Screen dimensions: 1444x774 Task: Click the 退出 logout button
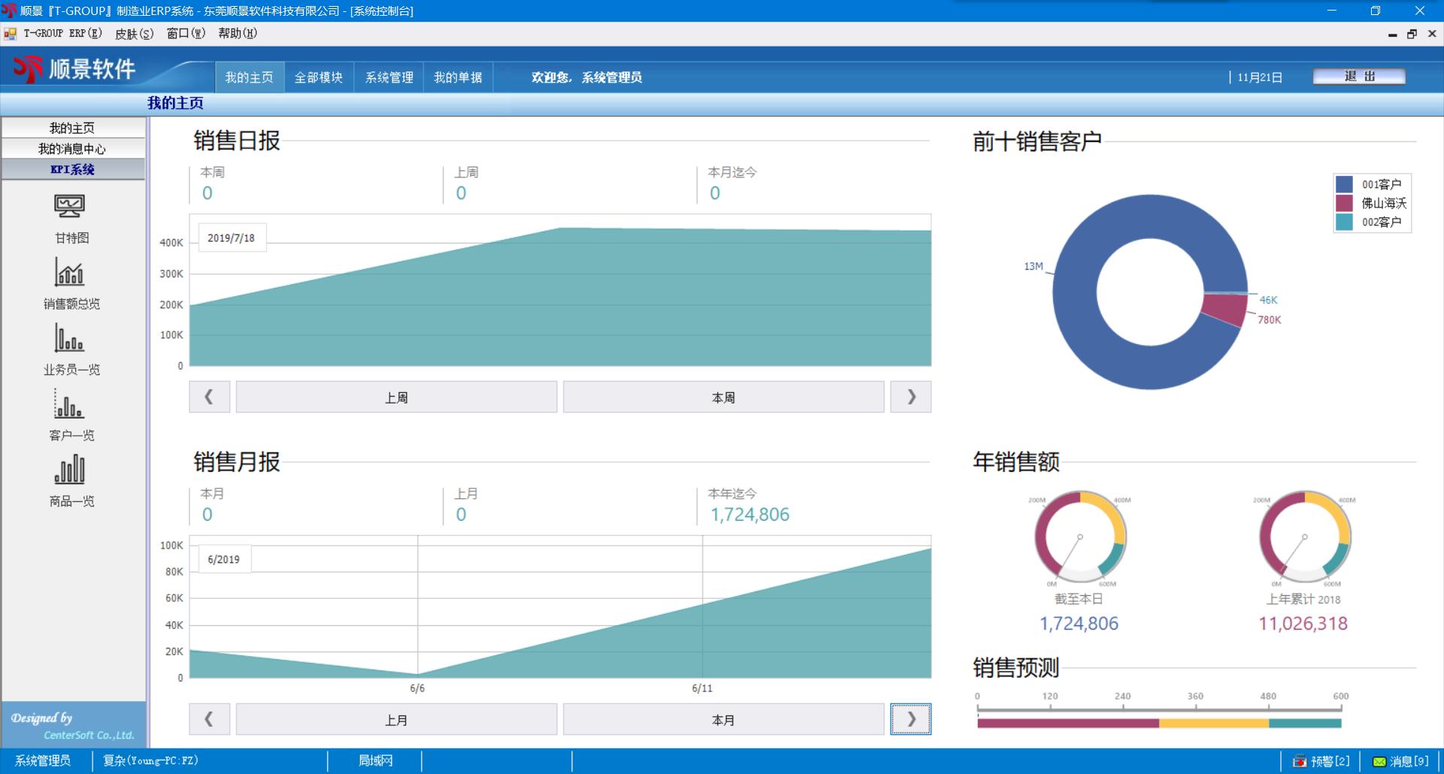[x=1359, y=77]
